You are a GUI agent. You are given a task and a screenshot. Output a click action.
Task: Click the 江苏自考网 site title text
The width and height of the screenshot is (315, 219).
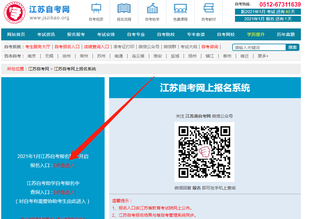pyautogui.click(x=49, y=10)
